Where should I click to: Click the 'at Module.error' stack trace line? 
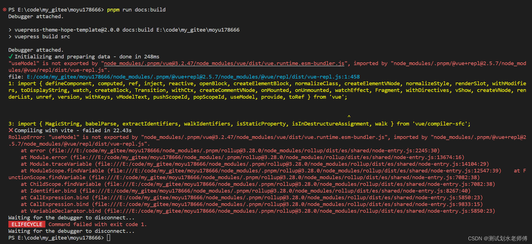click(x=243, y=157)
